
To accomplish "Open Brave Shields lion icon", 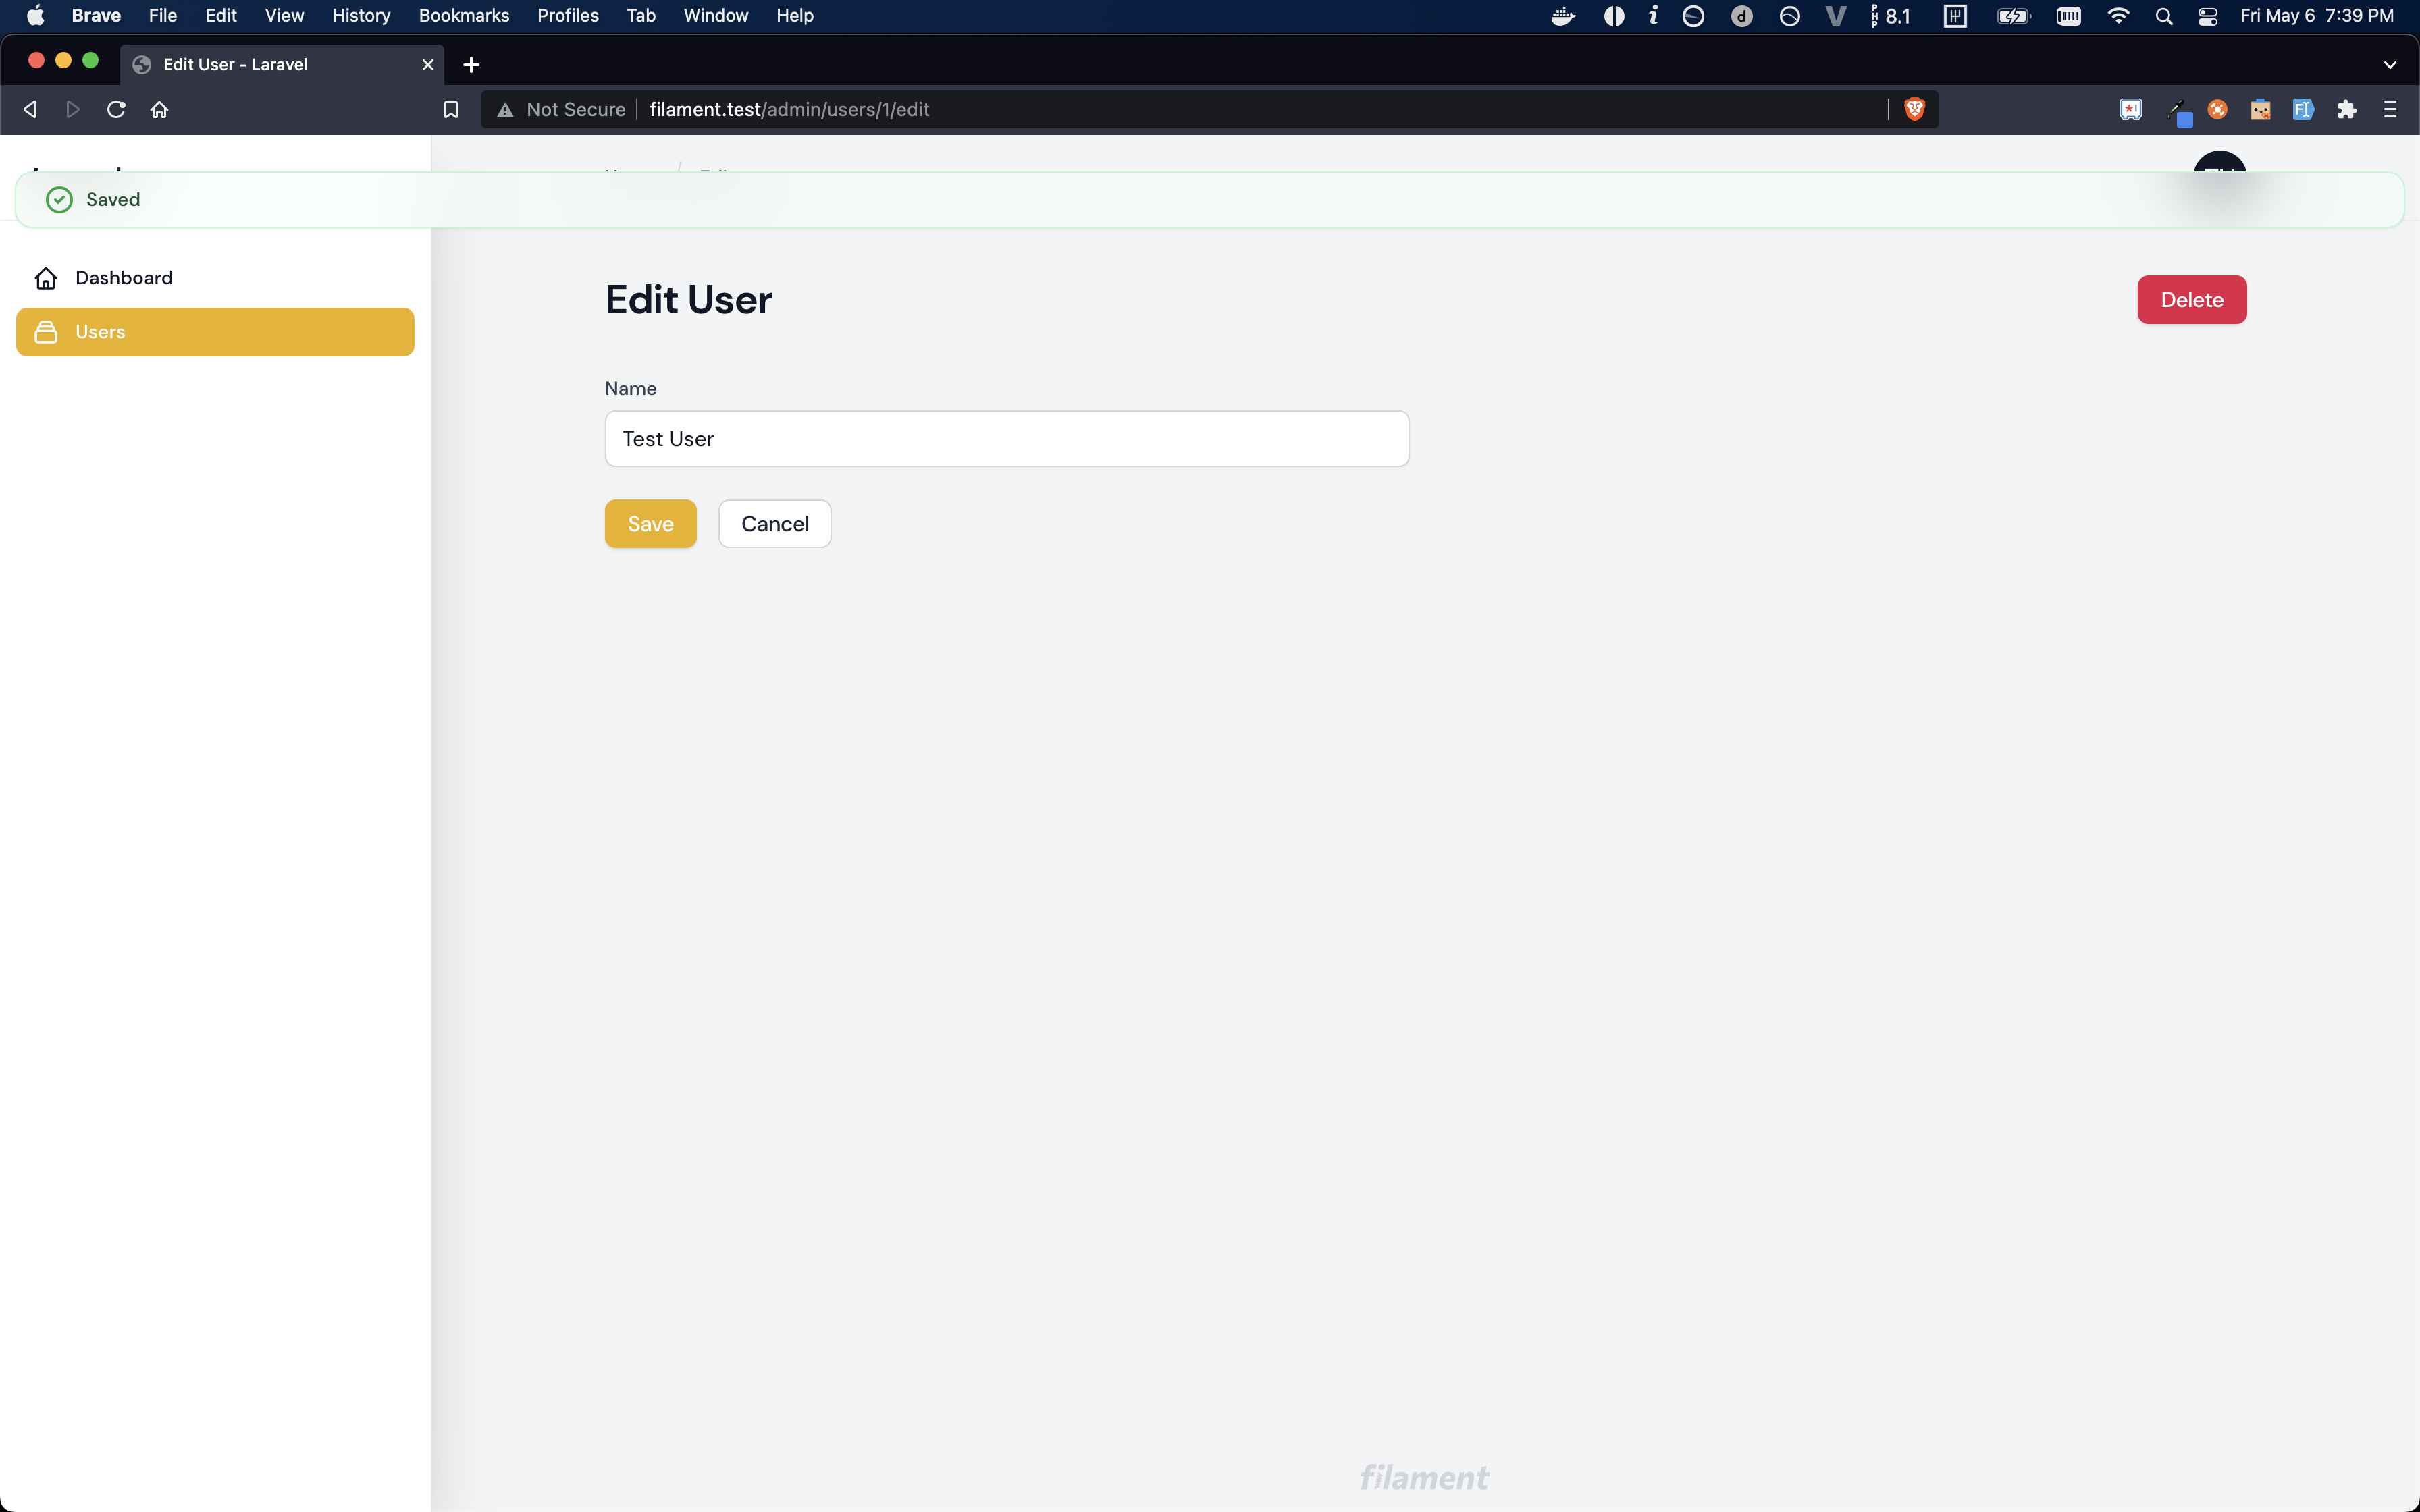I will (1914, 109).
